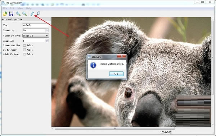The image size is (216, 136).
Task: Maximize the Icemark main window
Action: 202,2
